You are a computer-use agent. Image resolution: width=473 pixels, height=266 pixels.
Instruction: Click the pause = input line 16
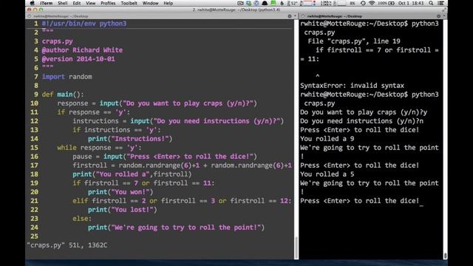click(165, 157)
